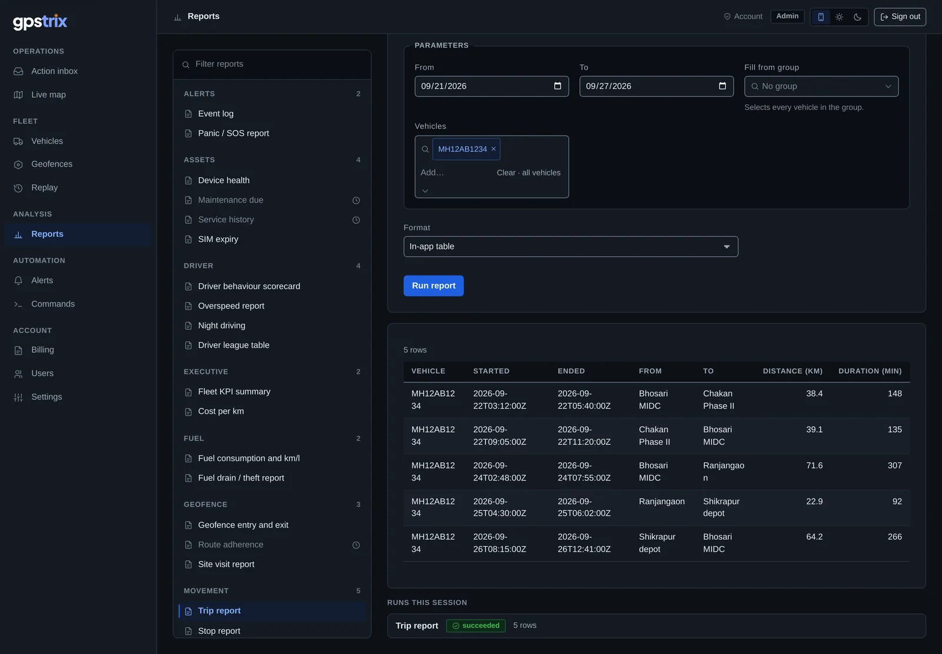Screen dimensions: 942x654
Task: Click the Billing icon
Action: click(18, 350)
